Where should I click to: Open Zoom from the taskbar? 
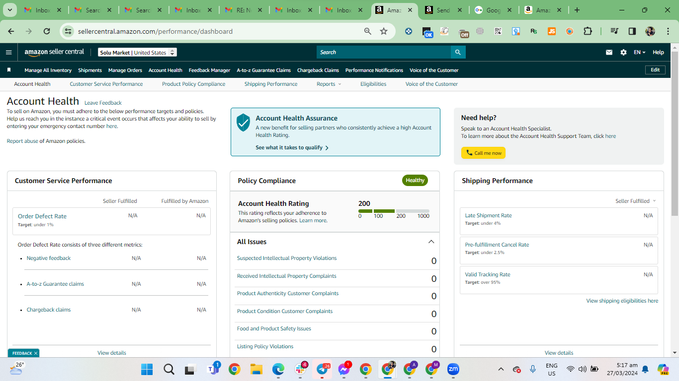453,369
